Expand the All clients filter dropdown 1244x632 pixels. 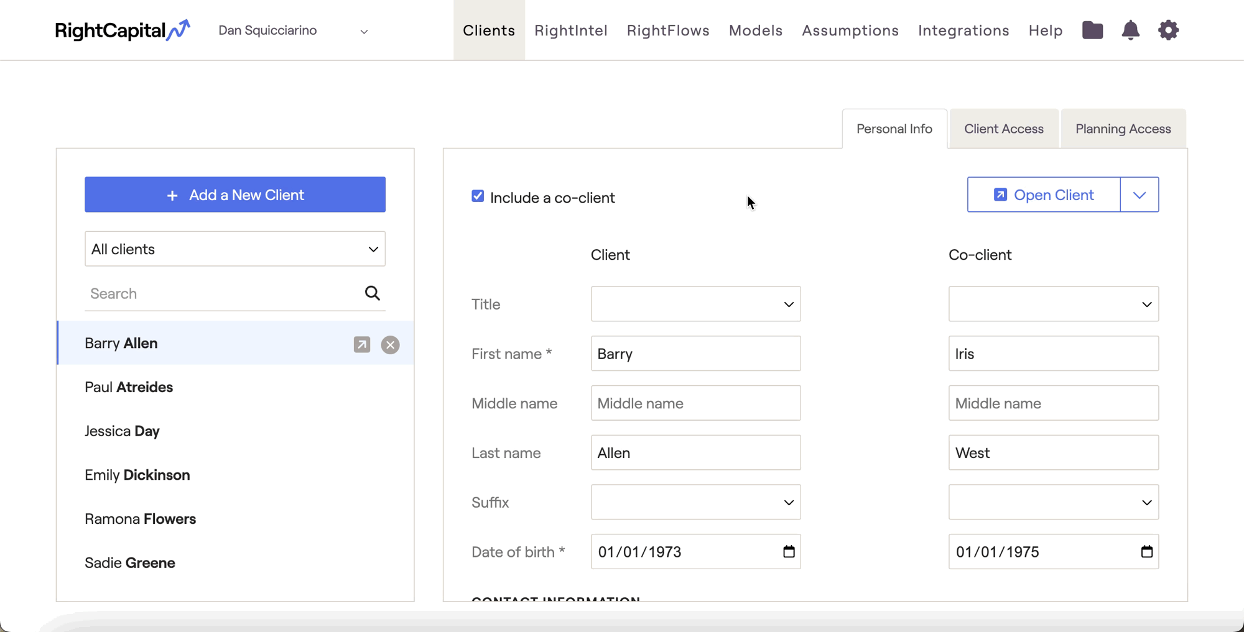click(x=234, y=249)
